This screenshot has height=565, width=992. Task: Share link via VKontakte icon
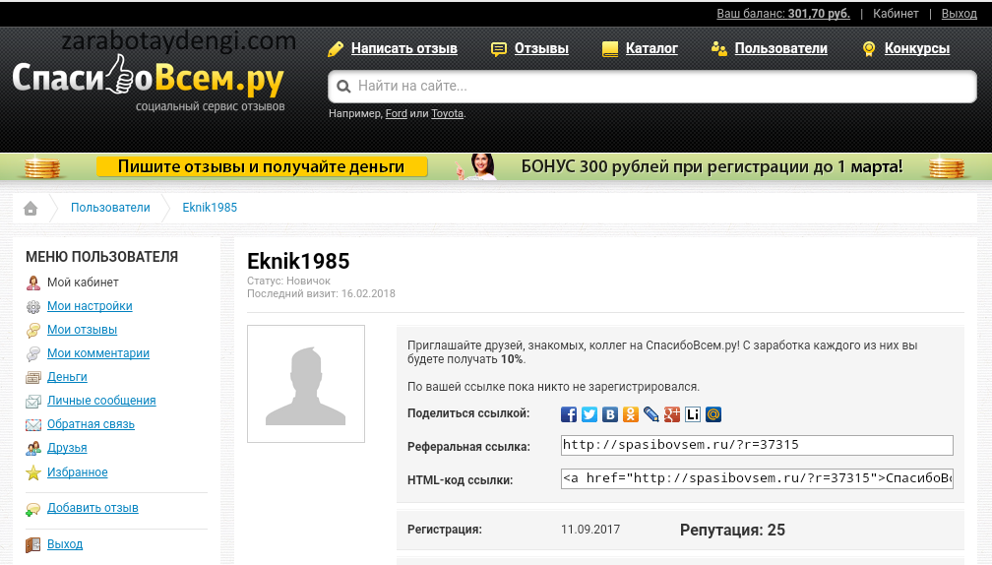point(610,414)
